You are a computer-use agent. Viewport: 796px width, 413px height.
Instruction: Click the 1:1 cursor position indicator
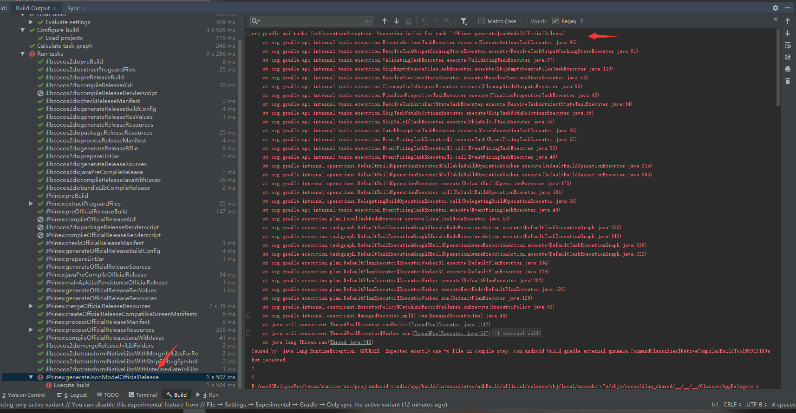point(714,405)
